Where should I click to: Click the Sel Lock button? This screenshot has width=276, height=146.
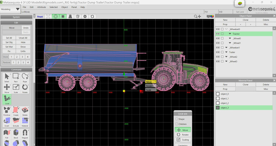240,12
